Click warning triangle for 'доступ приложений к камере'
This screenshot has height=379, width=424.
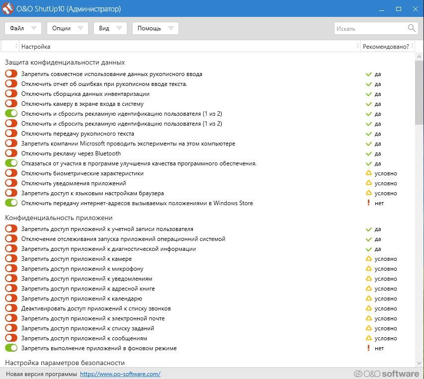[x=368, y=258]
